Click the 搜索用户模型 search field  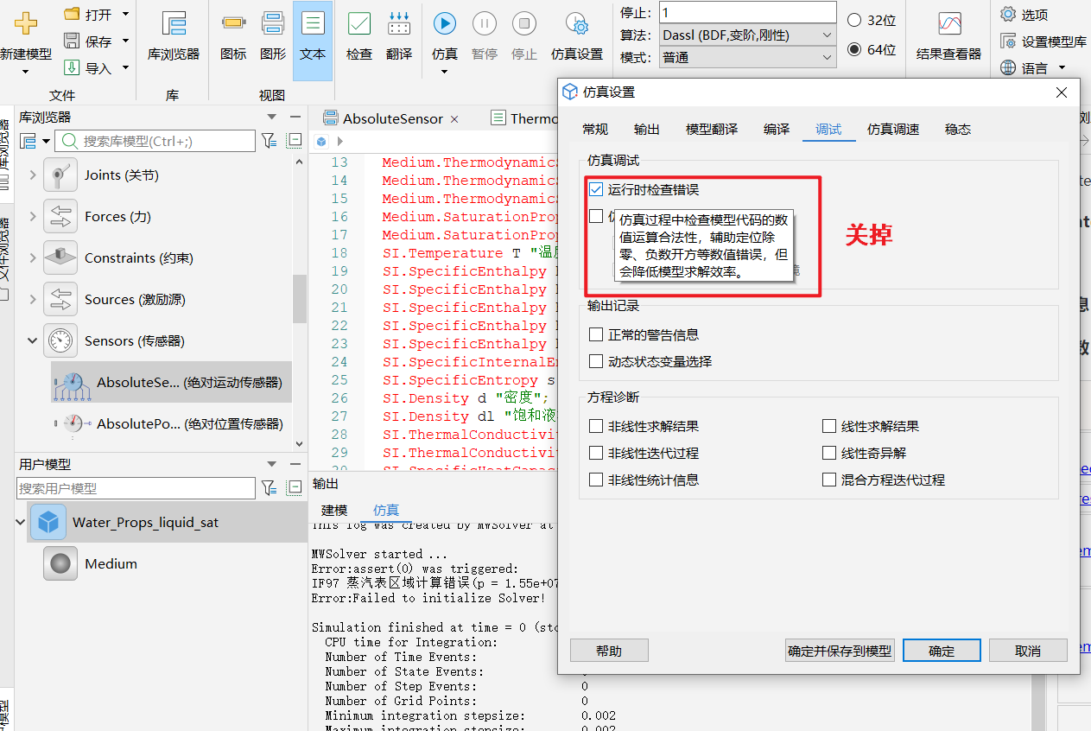[136, 488]
